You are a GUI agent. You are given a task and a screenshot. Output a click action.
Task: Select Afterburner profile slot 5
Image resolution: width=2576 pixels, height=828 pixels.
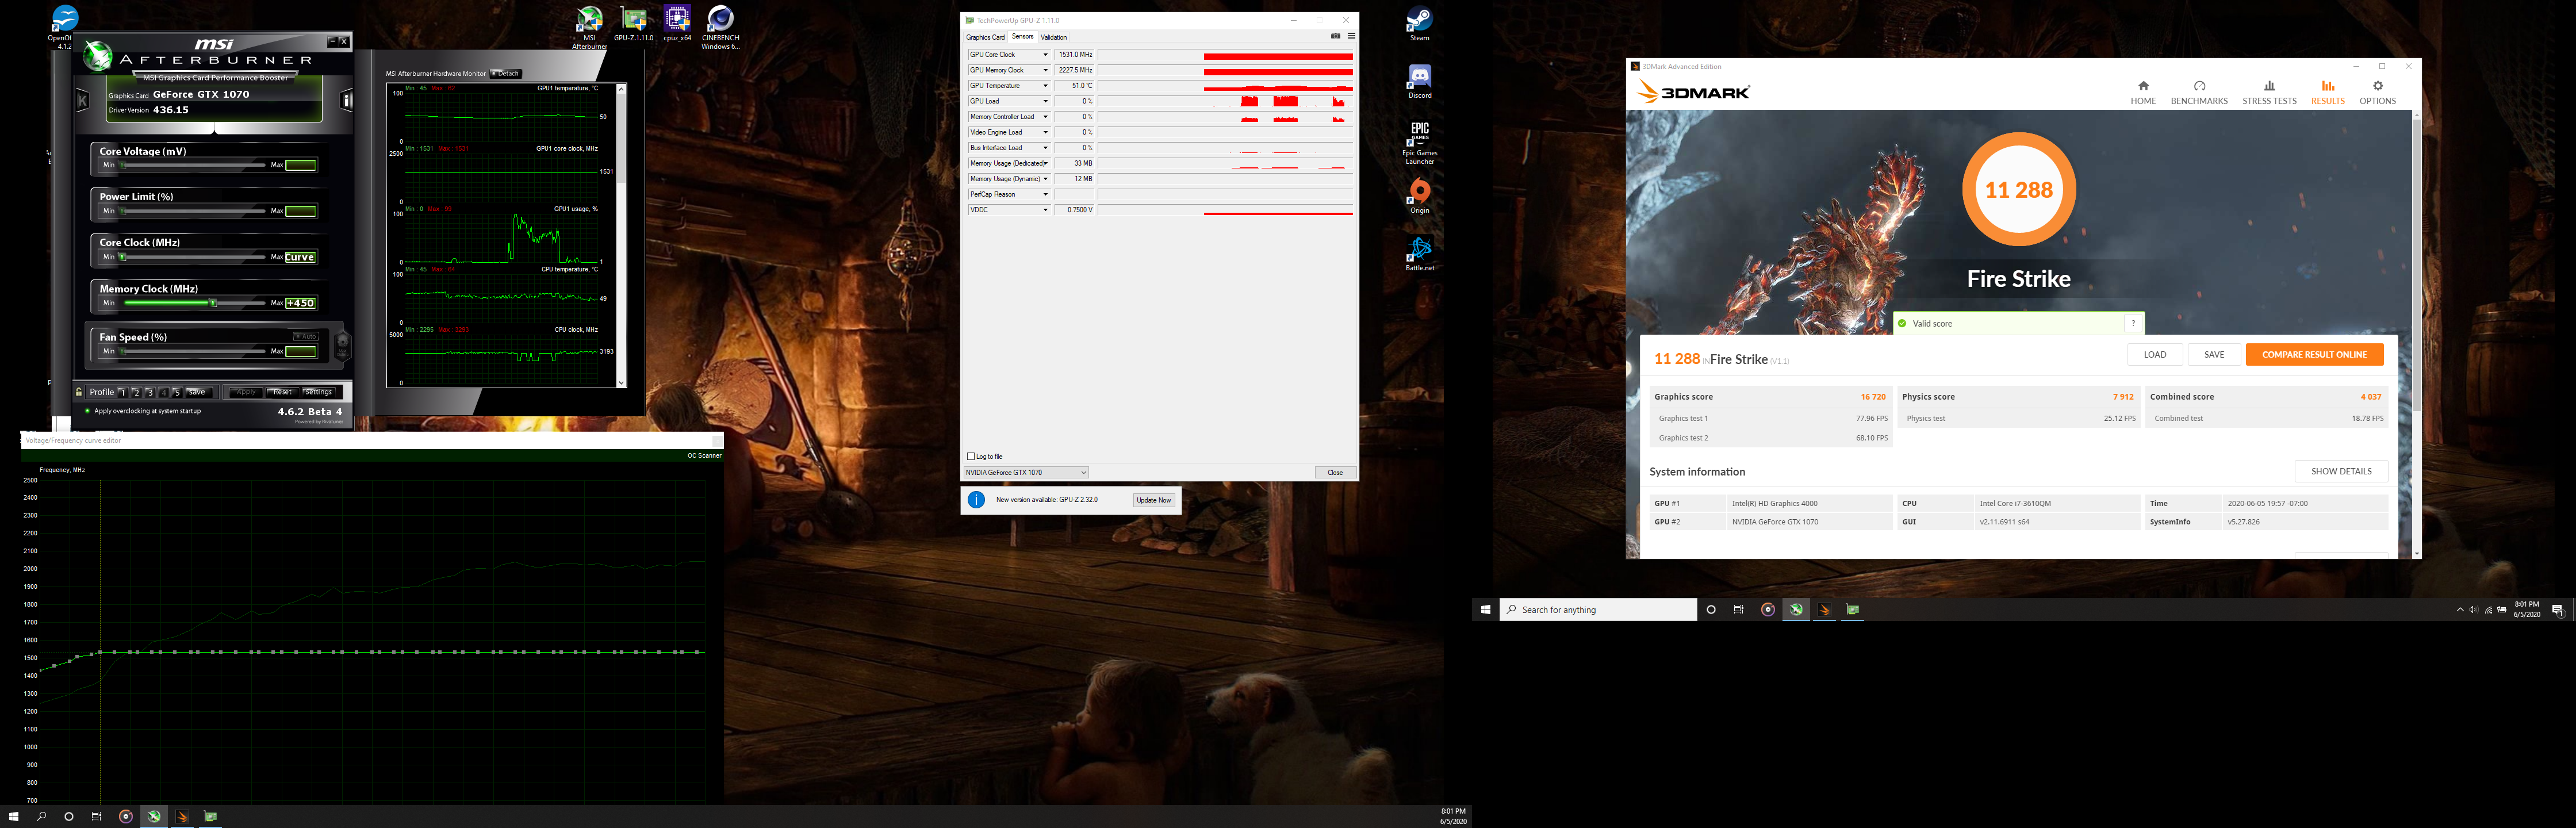pyautogui.click(x=177, y=392)
